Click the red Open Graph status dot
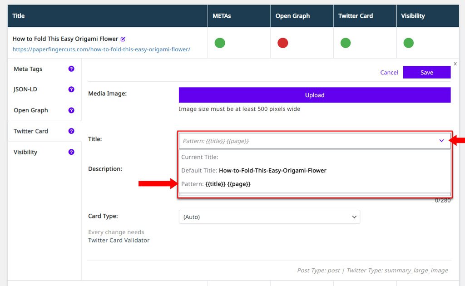Screen dimensions: 465x286 pyautogui.click(x=282, y=43)
